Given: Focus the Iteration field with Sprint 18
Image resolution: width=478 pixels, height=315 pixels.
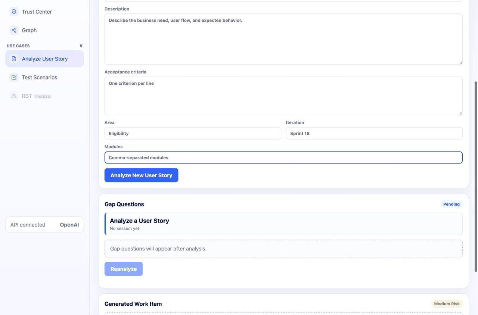Looking at the screenshot, I should click(x=374, y=133).
